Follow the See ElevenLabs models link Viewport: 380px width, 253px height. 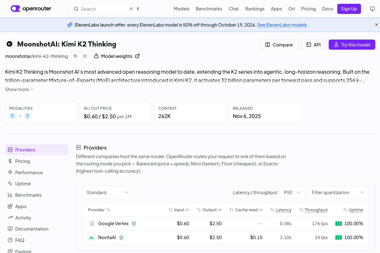pos(282,25)
